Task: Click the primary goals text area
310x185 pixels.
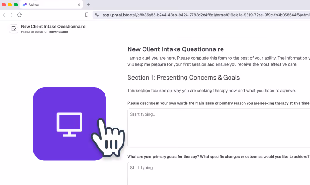Action: tap(219, 173)
